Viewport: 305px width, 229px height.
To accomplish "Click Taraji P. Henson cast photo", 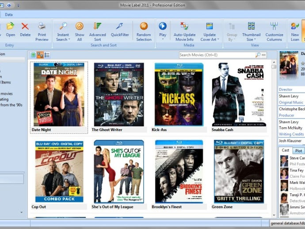I will pos(284,198).
